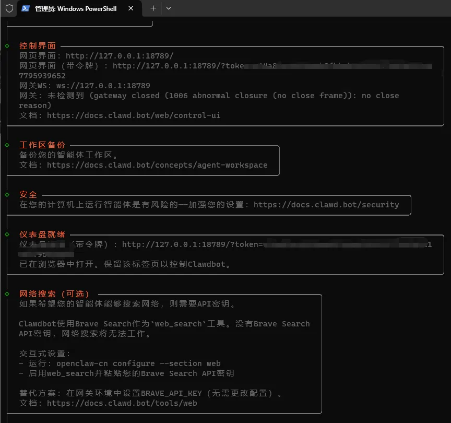Click the ws://127.0.0.1:18789 gateway address
The width and height of the screenshot is (451, 423).
click(103, 86)
